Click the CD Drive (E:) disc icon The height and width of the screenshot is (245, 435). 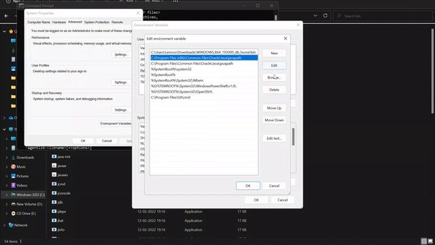click(x=13, y=213)
